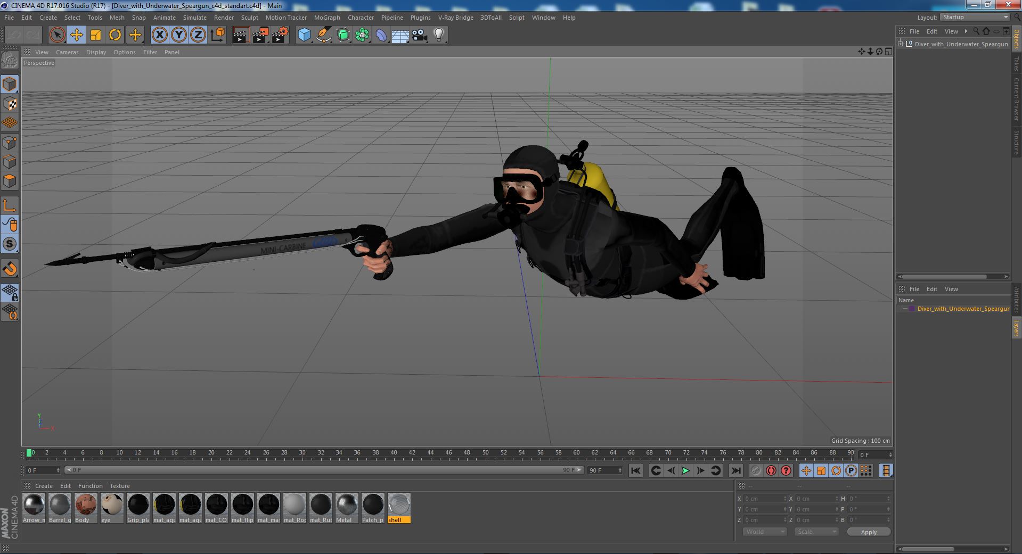Screen dimensions: 1022x554
Task: Click record active objects button
Action: click(756, 470)
